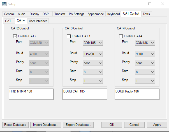
Task: Click the HRD N1MM 180 text field
Action: point(31,94)
